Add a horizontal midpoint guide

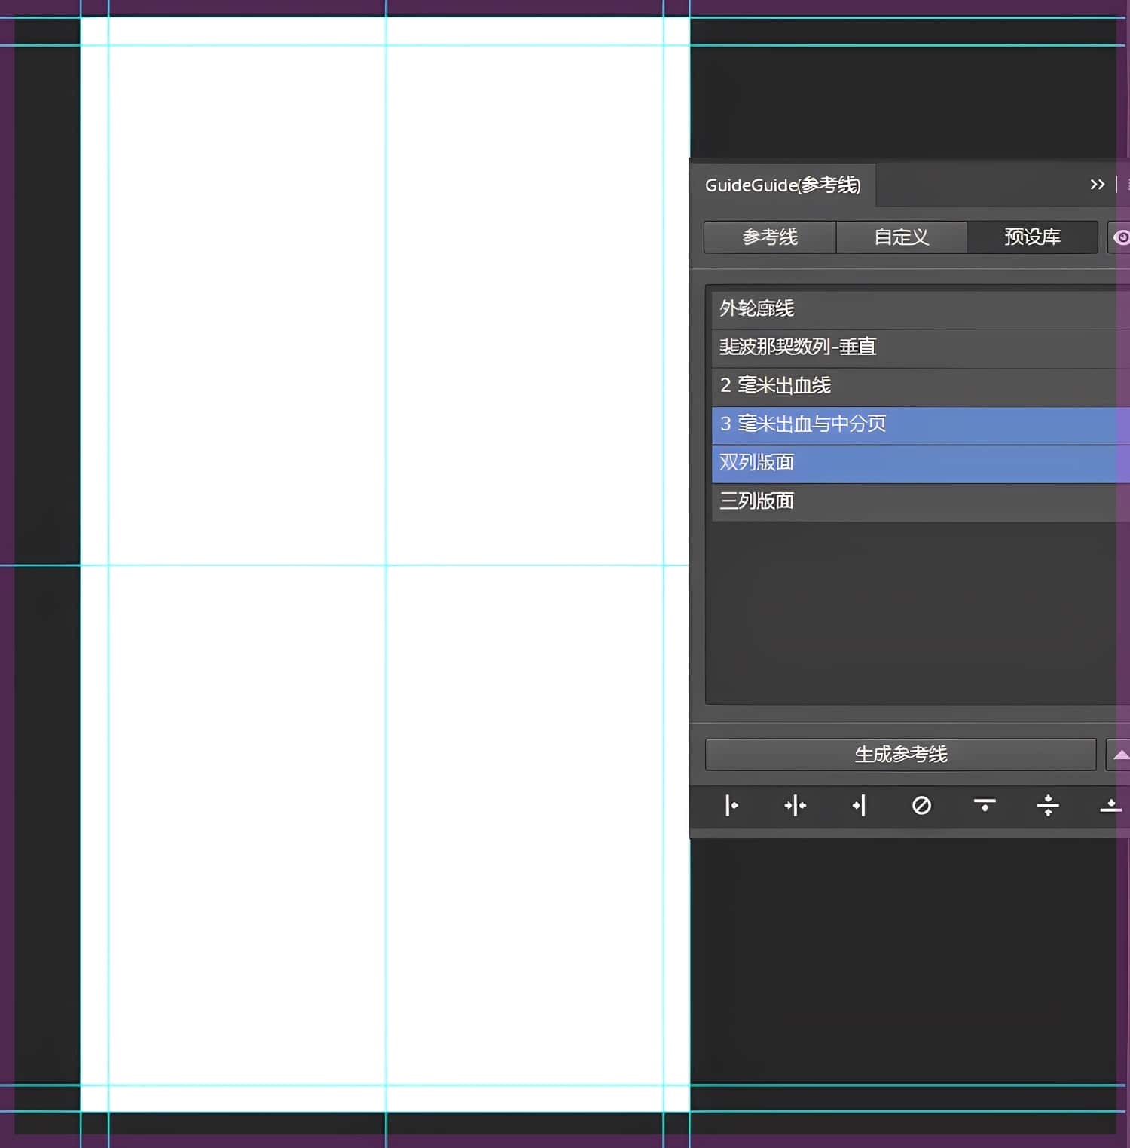1048,806
